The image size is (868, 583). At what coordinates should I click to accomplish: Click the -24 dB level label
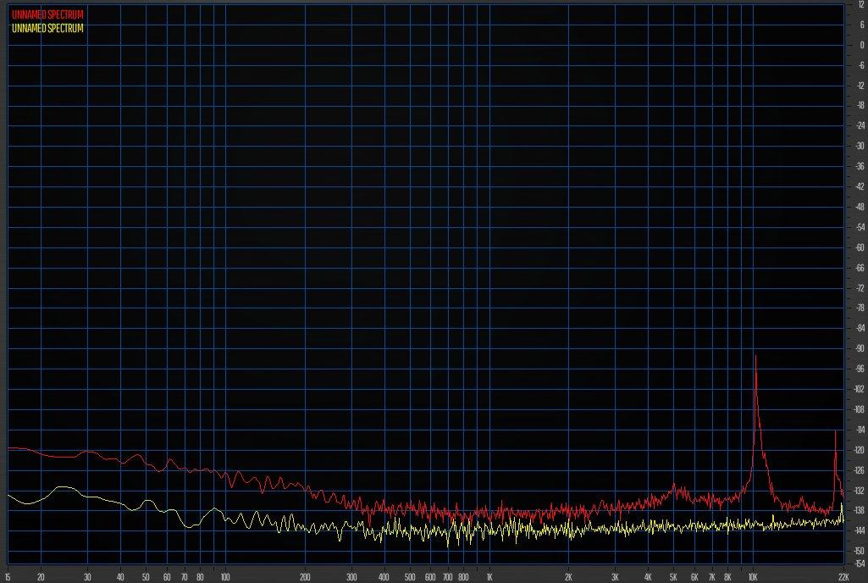point(860,125)
